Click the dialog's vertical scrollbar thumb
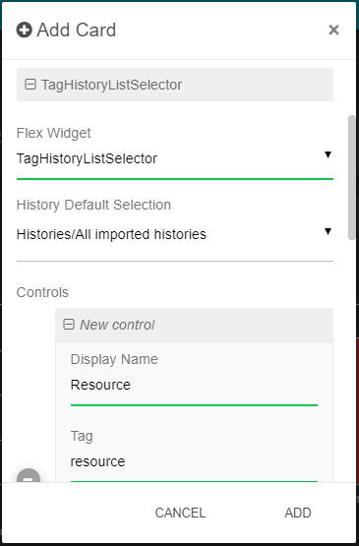This screenshot has width=359, height=546. 352,178
